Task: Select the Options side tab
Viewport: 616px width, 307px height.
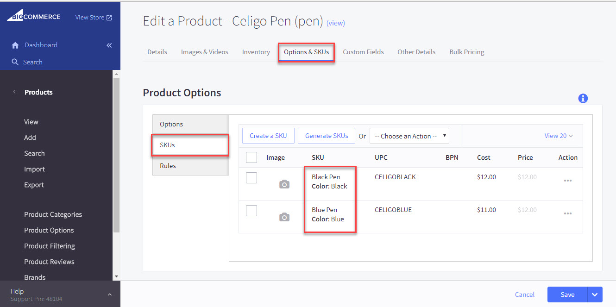Action: pos(191,124)
